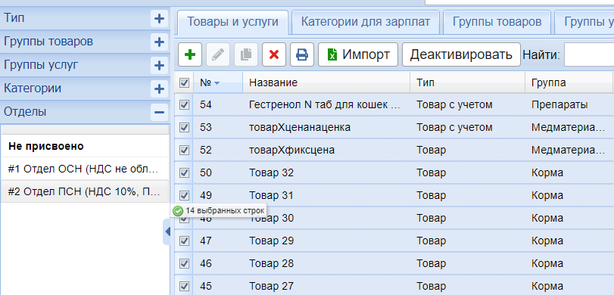Expand the Группы товаров filter panel
614x295 pixels.
159,42
